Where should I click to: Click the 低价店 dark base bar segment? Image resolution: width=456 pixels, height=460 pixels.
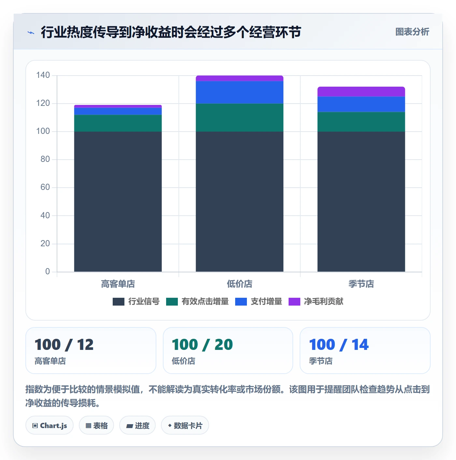click(239, 202)
